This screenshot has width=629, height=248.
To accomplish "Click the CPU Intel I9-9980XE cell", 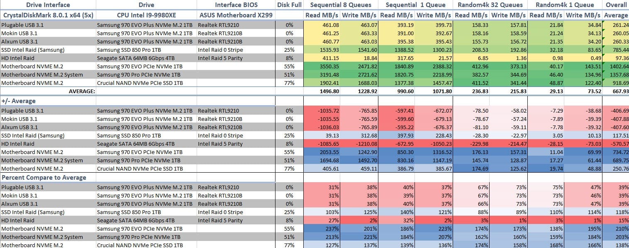I will point(146,15).
